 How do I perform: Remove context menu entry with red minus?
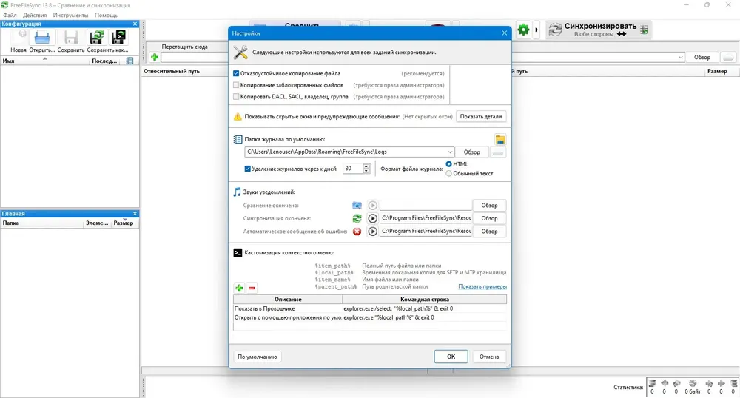[252, 288]
